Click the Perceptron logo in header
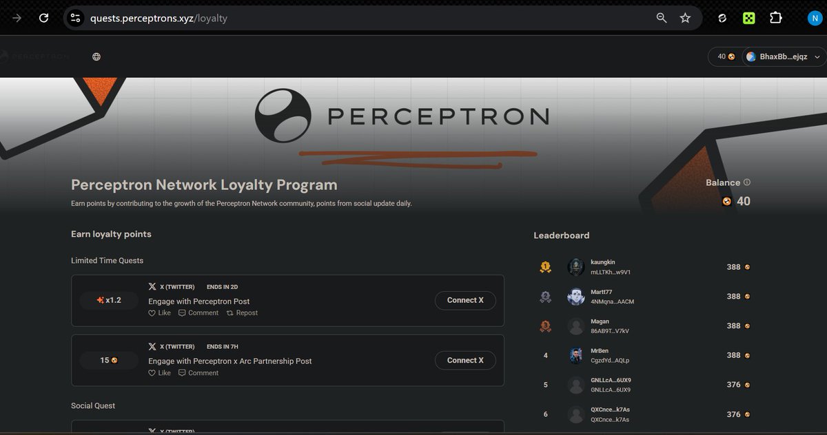This screenshot has width=827, height=435. click(x=34, y=56)
